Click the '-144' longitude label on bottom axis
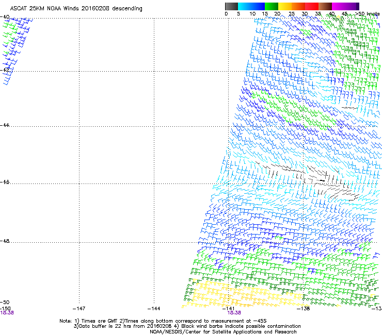The width and height of the screenshot is (382, 335). point(154,309)
